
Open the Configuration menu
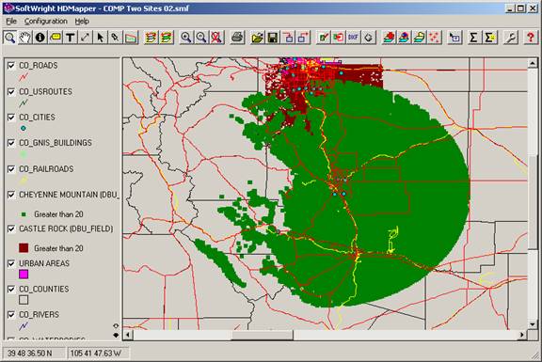45,22
